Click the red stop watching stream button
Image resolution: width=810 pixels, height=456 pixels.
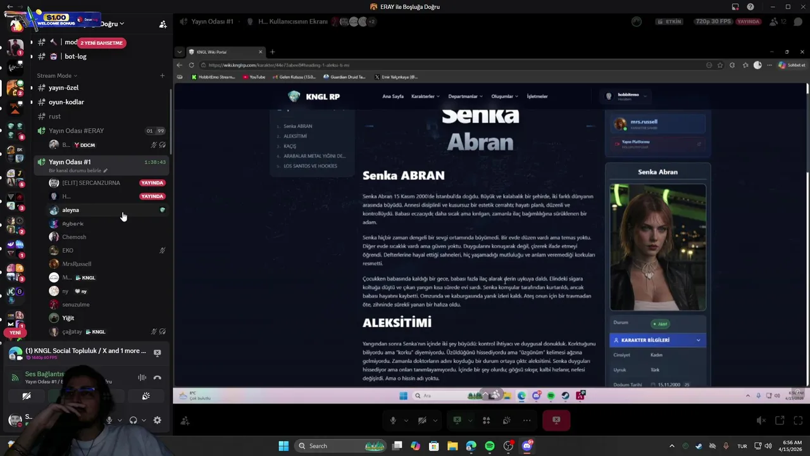[556, 421]
